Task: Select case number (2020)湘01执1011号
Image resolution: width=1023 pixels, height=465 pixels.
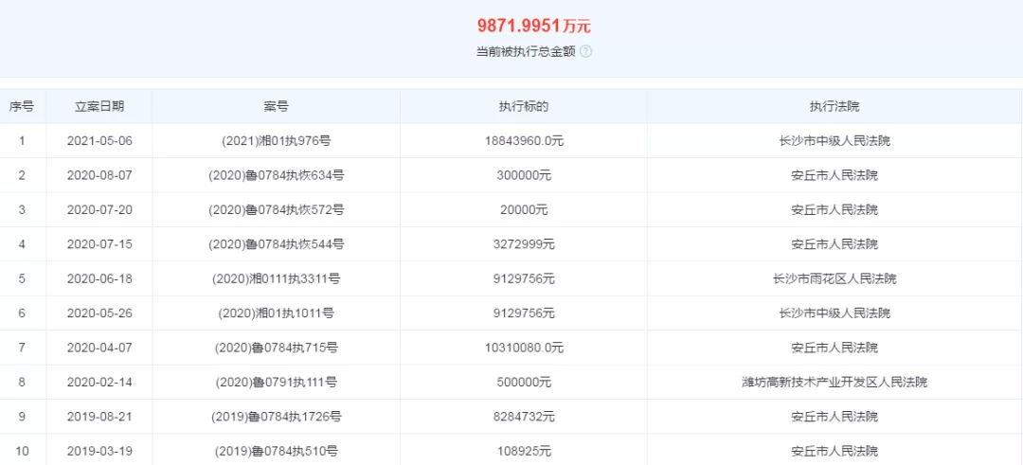Action: (x=276, y=313)
